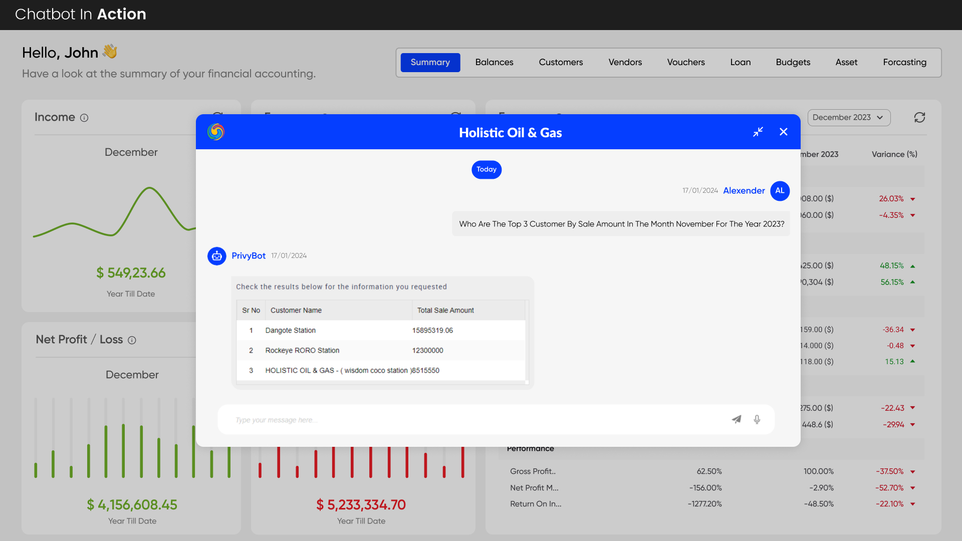Click the Alexender username link
The width and height of the screenshot is (962, 541).
tap(744, 191)
